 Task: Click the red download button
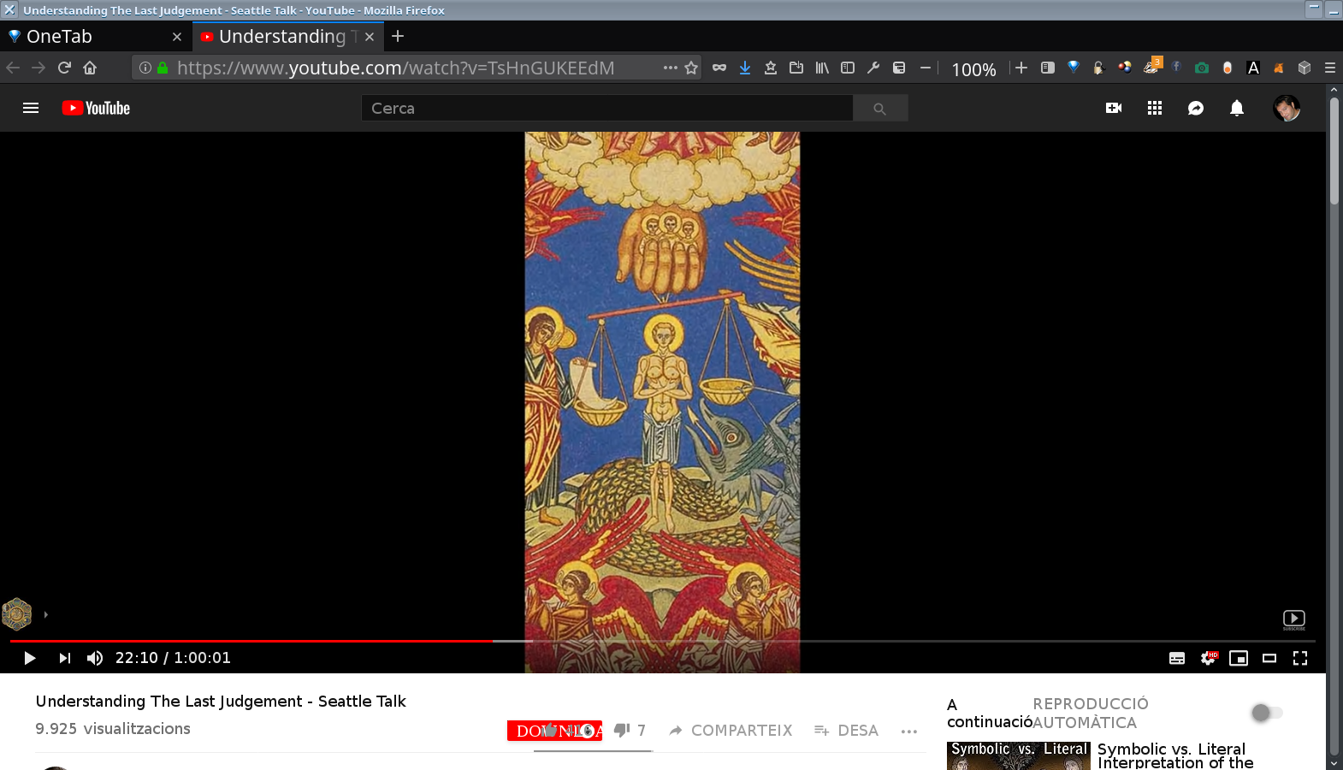tap(554, 731)
